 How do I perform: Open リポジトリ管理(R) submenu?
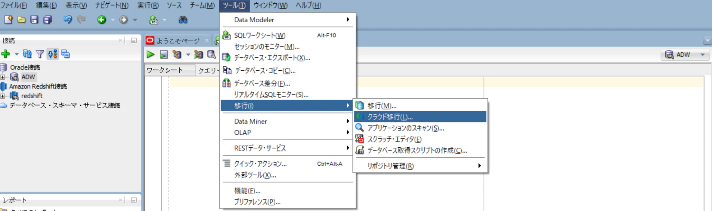[x=420, y=166]
